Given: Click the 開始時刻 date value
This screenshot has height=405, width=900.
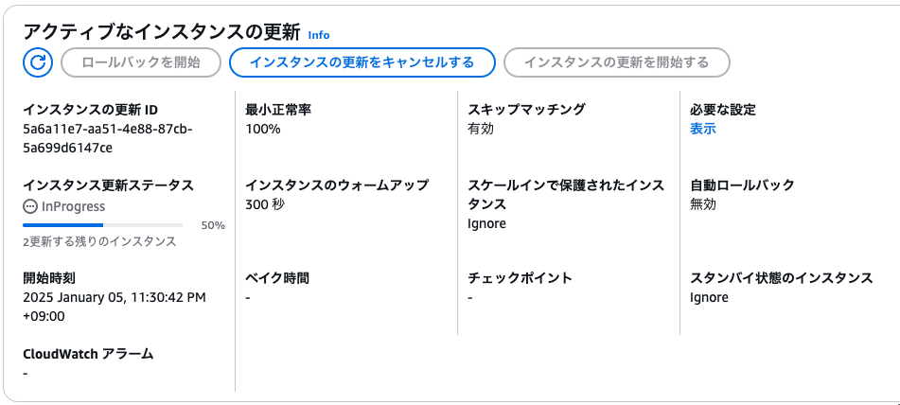Looking at the screenshot, I should (115, 307).
